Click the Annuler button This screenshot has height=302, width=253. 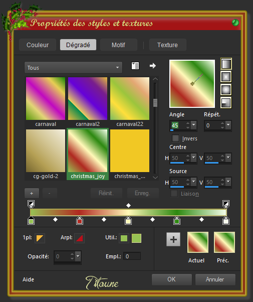pos(215,279)
